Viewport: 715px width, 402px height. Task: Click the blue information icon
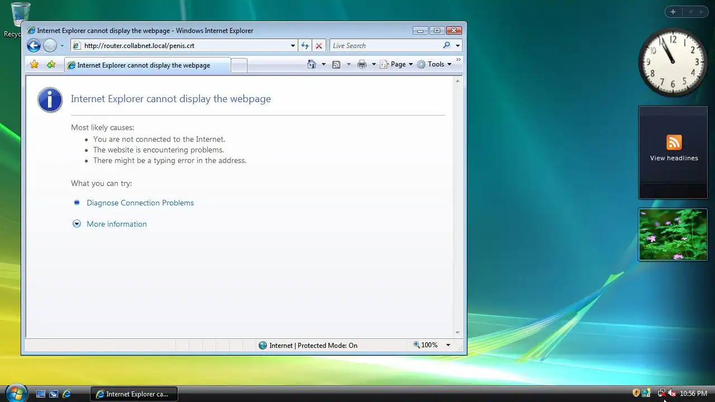click(x=50, y=100)
